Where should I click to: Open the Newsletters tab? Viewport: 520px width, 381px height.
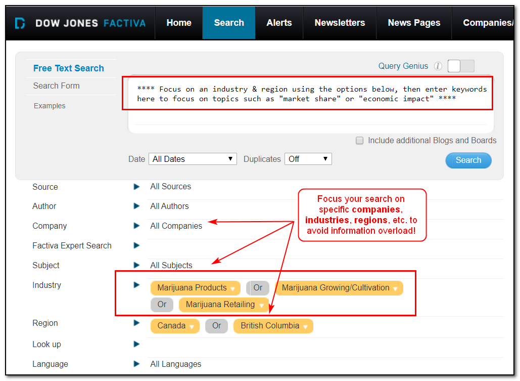coord(340,23)
